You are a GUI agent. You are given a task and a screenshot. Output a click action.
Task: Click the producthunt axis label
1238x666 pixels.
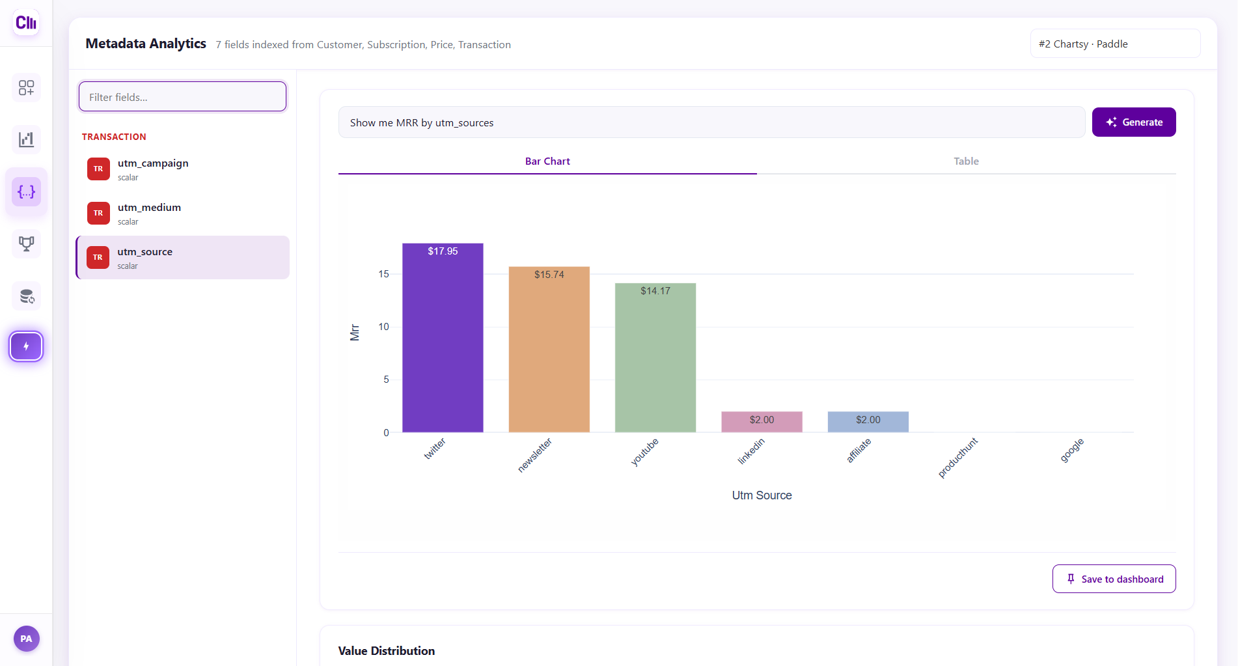pos(958,458)
